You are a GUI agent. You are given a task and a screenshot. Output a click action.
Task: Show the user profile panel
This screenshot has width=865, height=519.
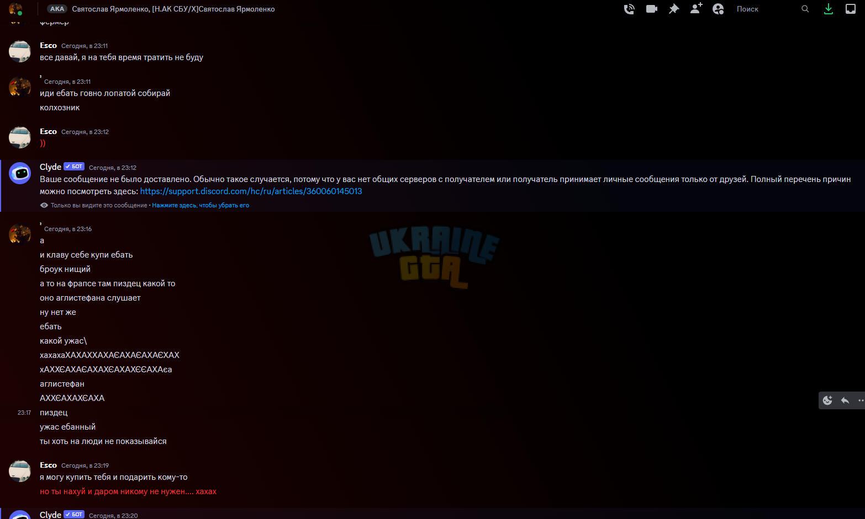[x=718, y=9]
